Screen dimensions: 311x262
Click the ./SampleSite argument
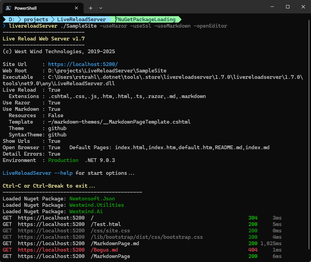[79, 26]
